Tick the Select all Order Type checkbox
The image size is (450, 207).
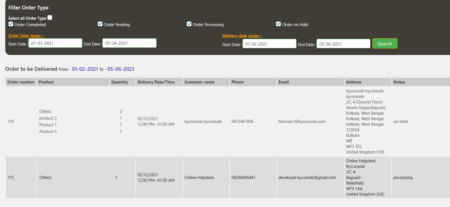tap(50, 17)
